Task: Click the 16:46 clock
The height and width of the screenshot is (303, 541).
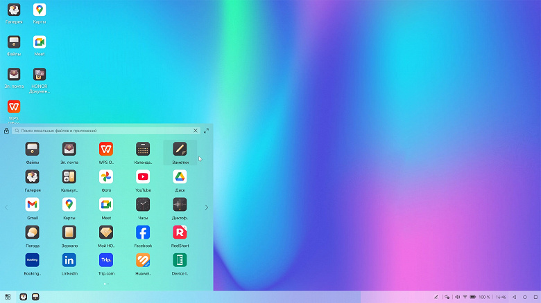Action: coord(501,297)
